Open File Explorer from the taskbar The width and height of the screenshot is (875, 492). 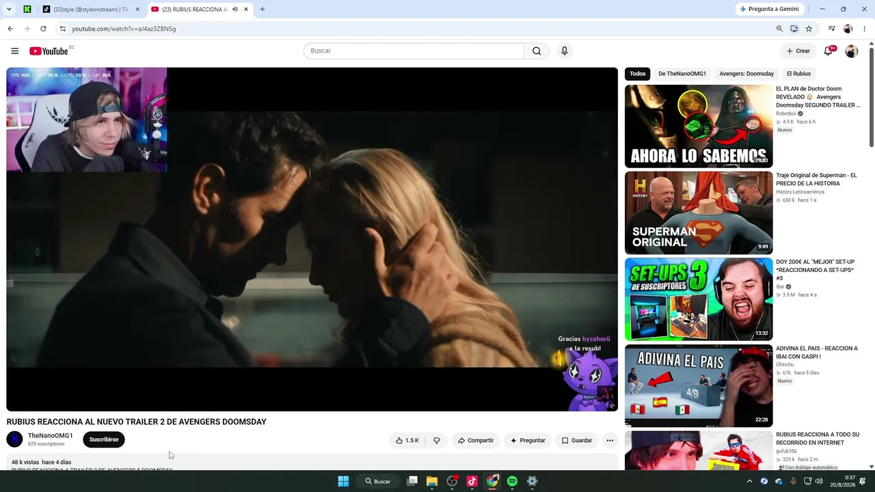[x=432, y=481]
